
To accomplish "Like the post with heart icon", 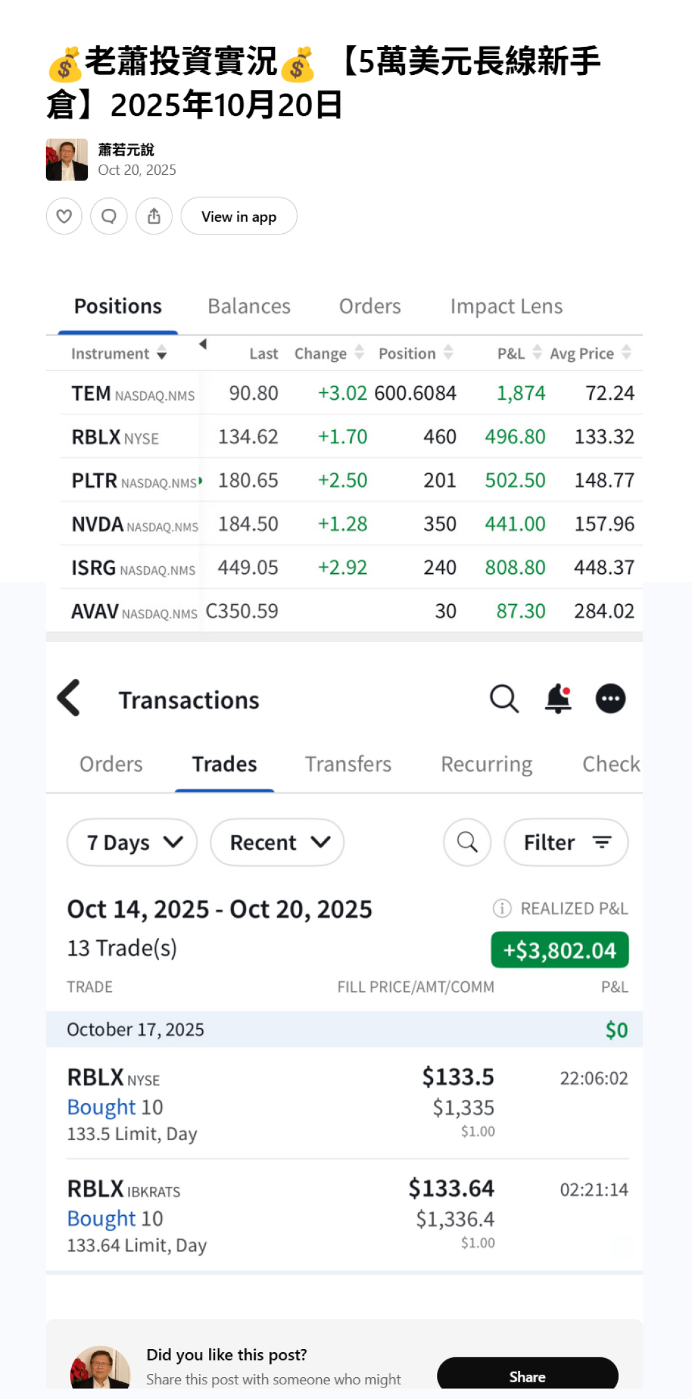I will tap(64, 217).
